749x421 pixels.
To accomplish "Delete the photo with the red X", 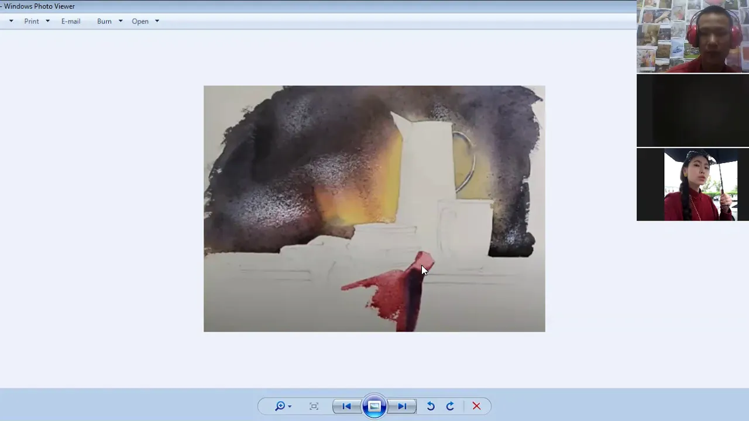I will tap(476, 406).
